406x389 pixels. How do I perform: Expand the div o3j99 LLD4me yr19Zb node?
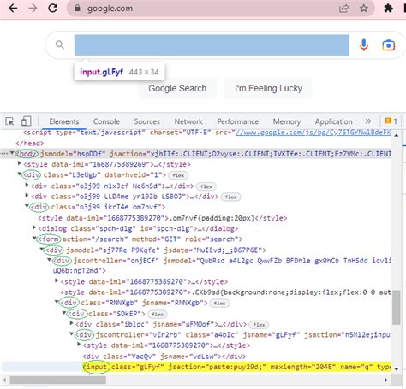tap(27, 196)
